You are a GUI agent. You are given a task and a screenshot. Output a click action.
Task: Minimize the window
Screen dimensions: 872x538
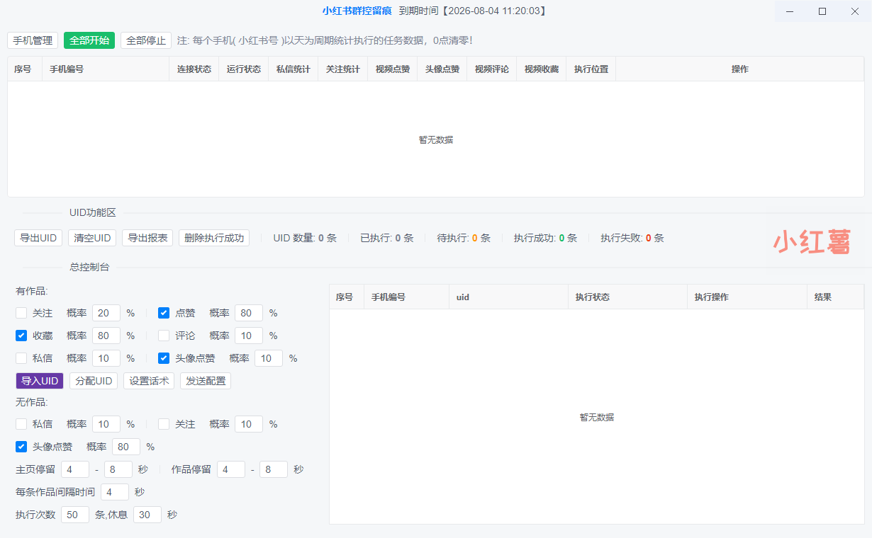pyautogui.click(x=790, y=11)
